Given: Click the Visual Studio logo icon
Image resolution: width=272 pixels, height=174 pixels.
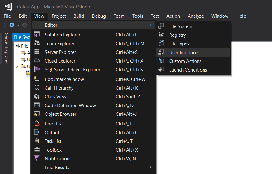Looking at the screenshot, I should 9,7.
